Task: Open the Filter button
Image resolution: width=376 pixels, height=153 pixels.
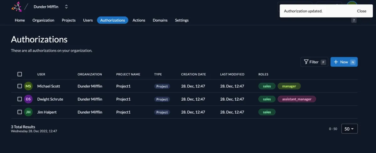Action: pos(315,62)
